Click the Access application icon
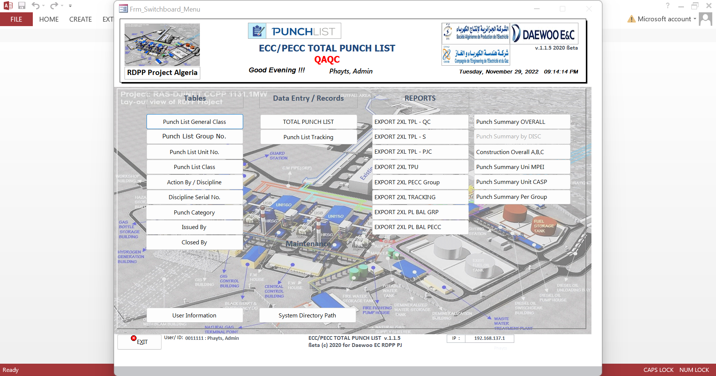 [8, 6]
